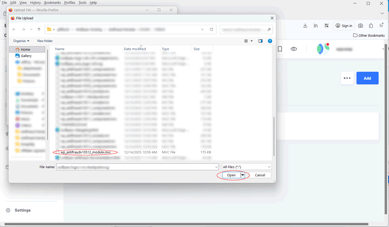The height and width of the screenshot is (227, 389).
Task: Open the History menu in menu bar
Action: click(x=35, y=2)
